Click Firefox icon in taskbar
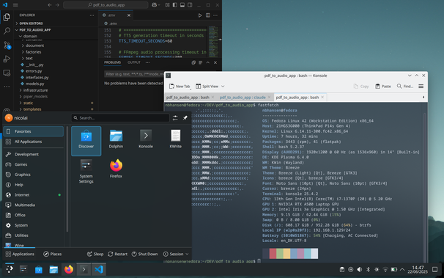 coord(69,269)
